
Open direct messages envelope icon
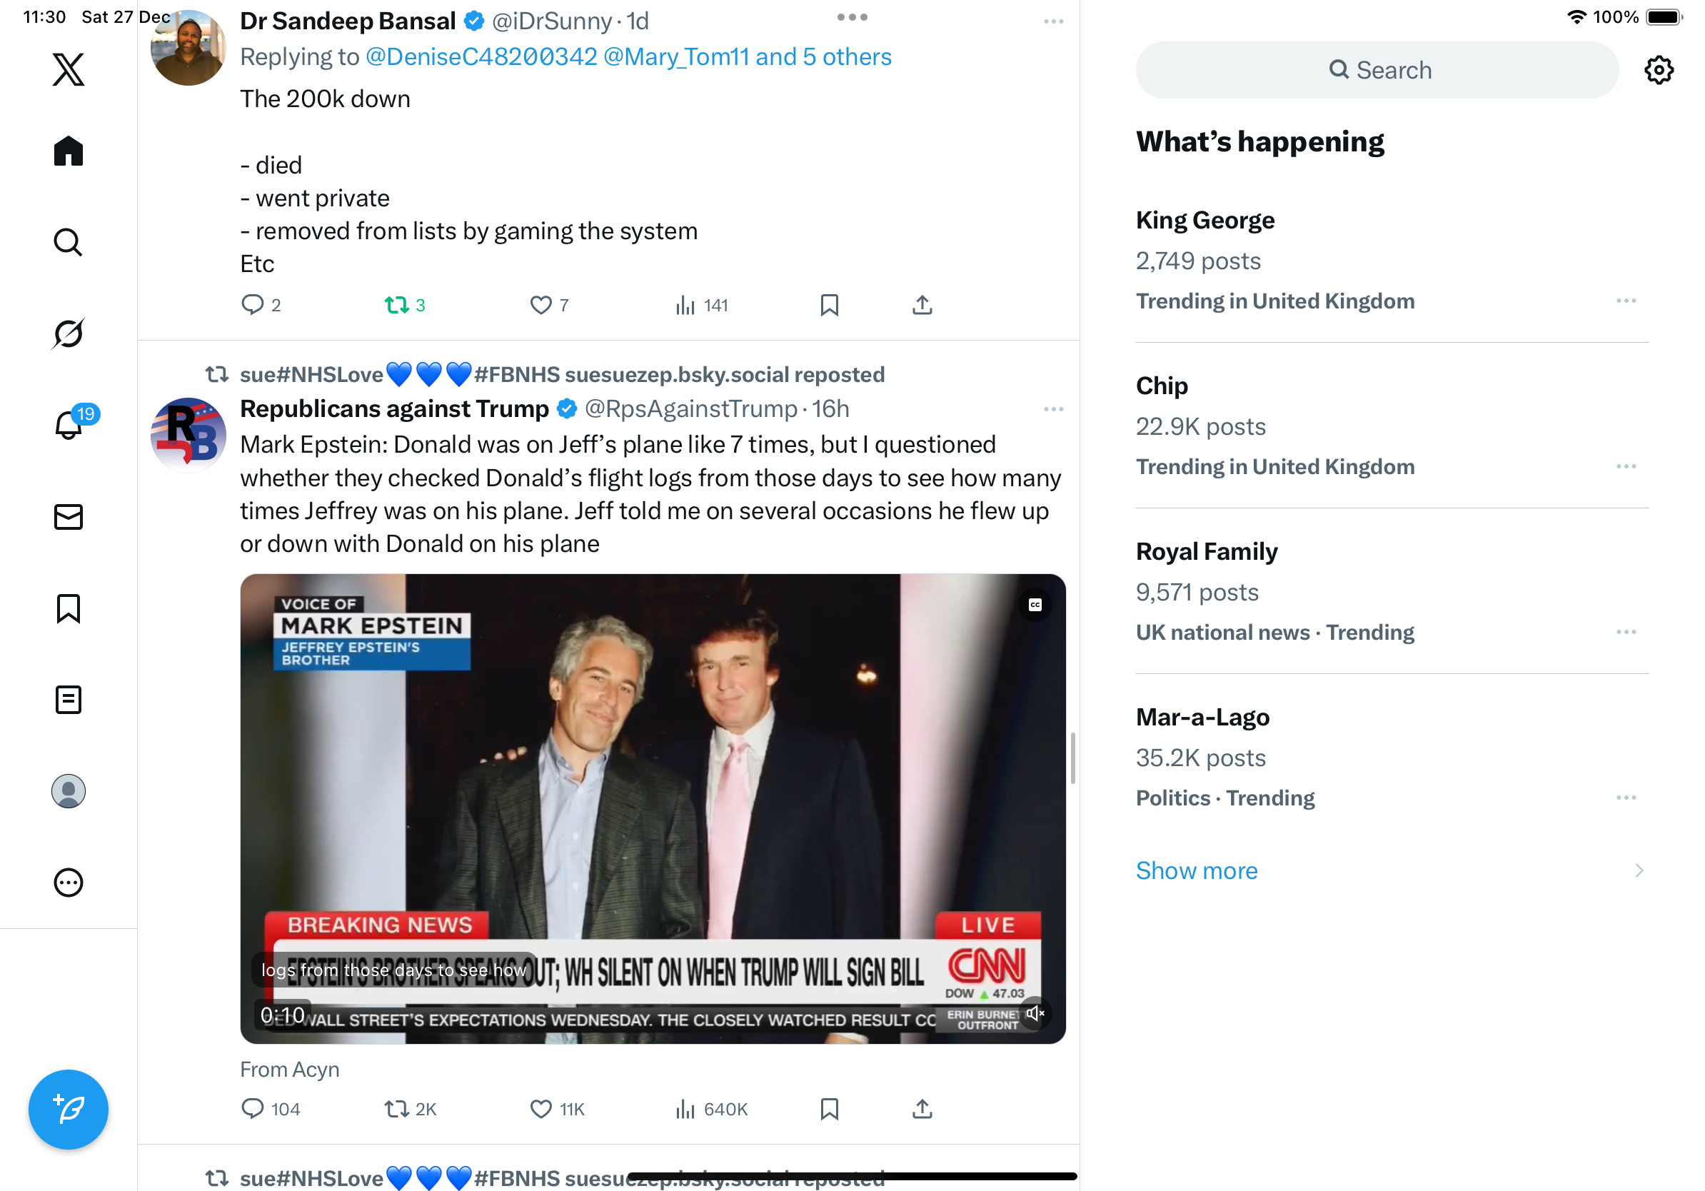pyautogui.click(x=69, y=517)
